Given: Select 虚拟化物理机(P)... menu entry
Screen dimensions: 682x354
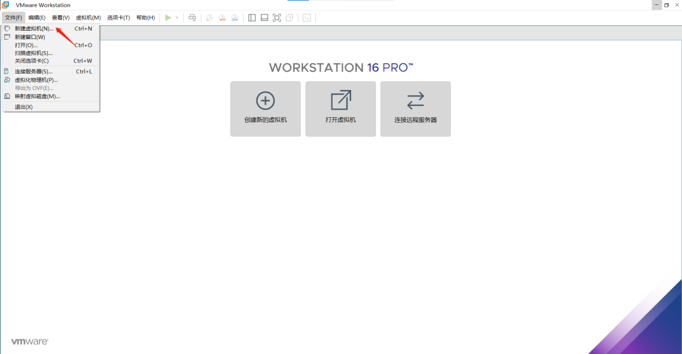Looking at the screenshot, I should coord(51,80).
